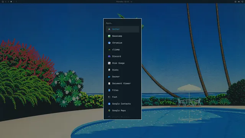
Task: Switch to workspace 1 in top bar
Action: [6, 2]
